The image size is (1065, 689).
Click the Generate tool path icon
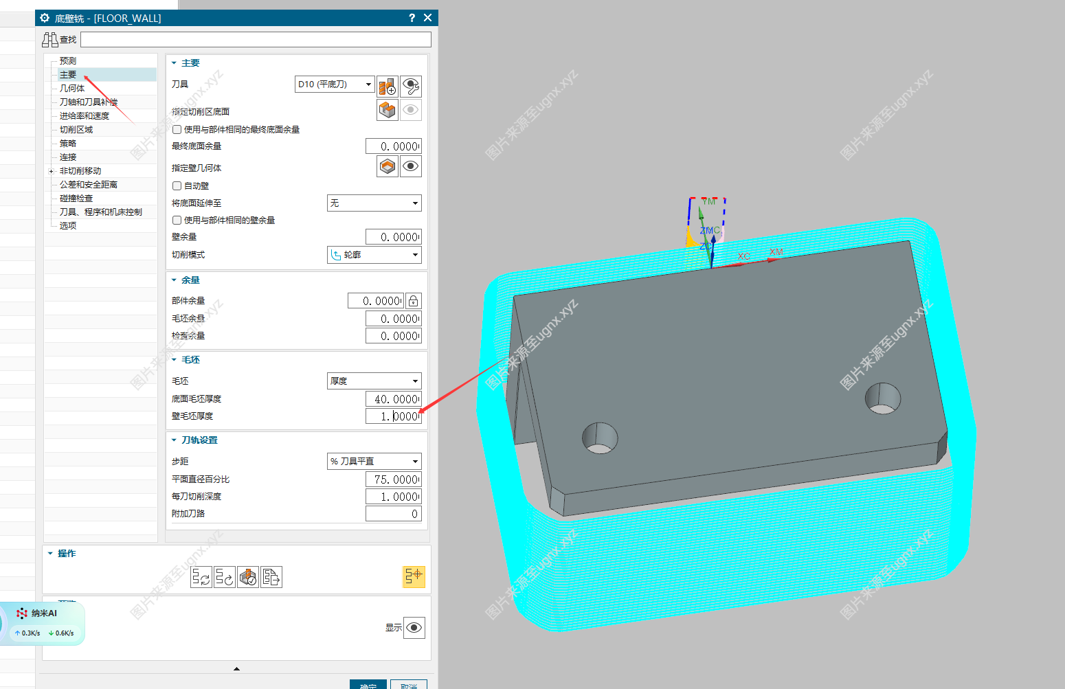(x=201, y=577)
